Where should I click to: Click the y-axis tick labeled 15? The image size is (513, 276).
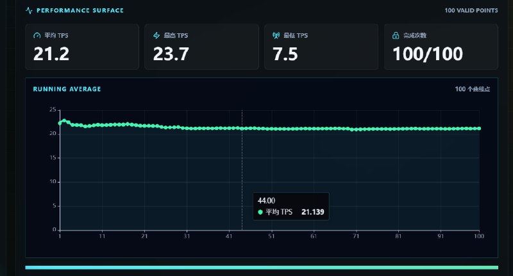pyautogui.click(x=53, y=158)
